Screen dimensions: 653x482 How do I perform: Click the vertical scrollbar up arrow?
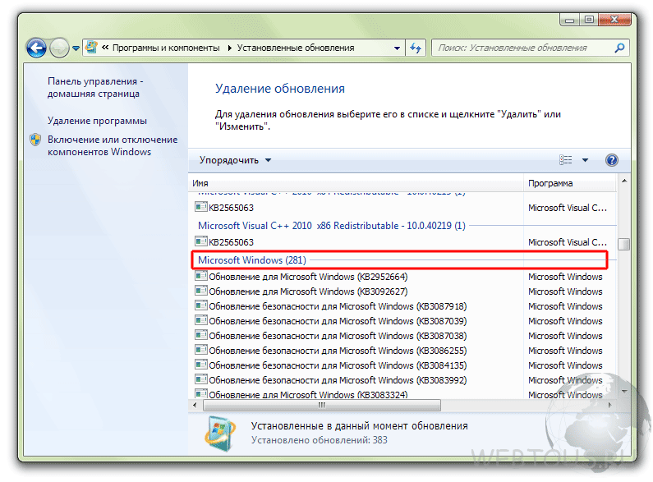click(624, 181)
